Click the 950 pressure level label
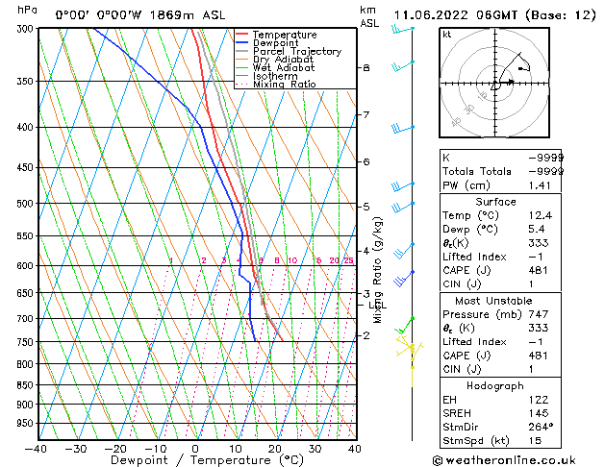 (27, 423)
